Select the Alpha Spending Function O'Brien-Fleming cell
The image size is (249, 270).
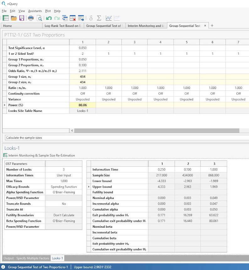click(64, 192)
